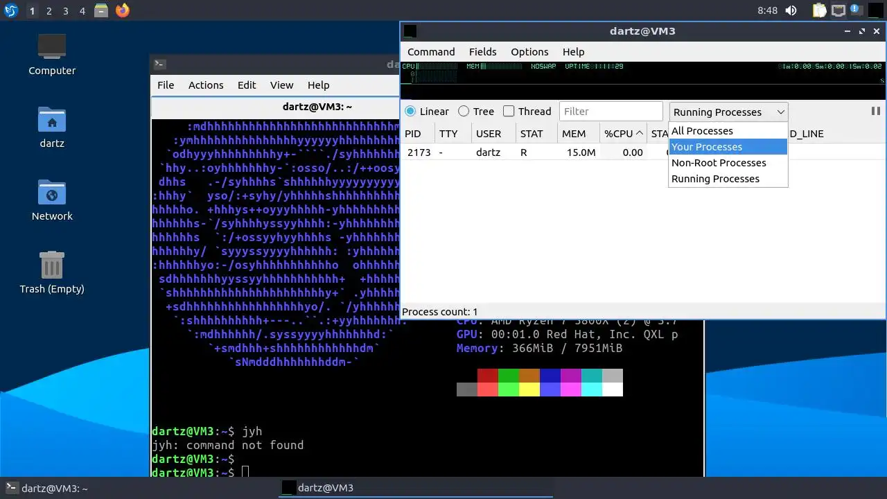Switch to workspace 4
The height and width of the screenshot is (499, 887).
click(82, 11)
